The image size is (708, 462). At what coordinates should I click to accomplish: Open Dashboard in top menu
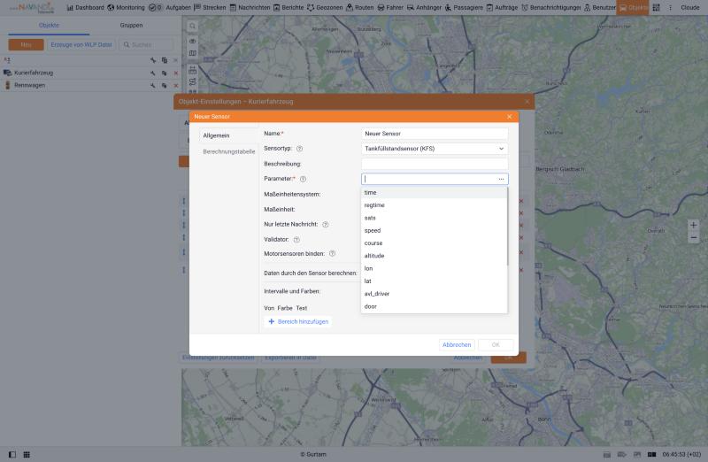pos(85,8)
